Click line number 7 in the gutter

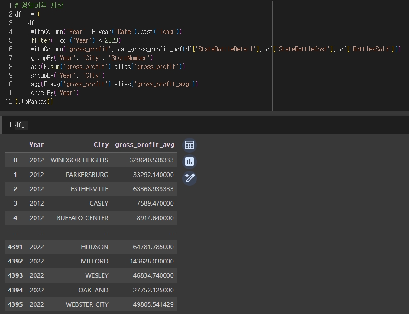pyautogui.click(x=11, y=58)
